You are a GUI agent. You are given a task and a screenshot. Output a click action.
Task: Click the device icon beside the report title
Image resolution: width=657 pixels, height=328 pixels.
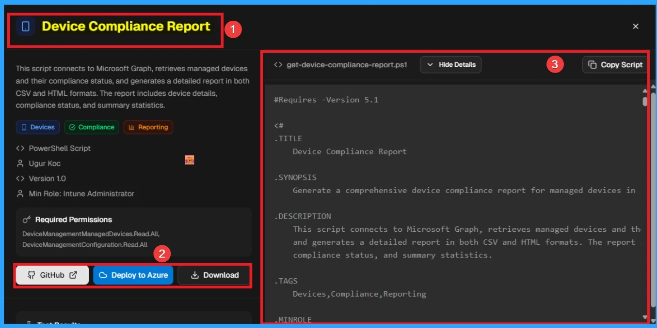(x=26, y=27)
